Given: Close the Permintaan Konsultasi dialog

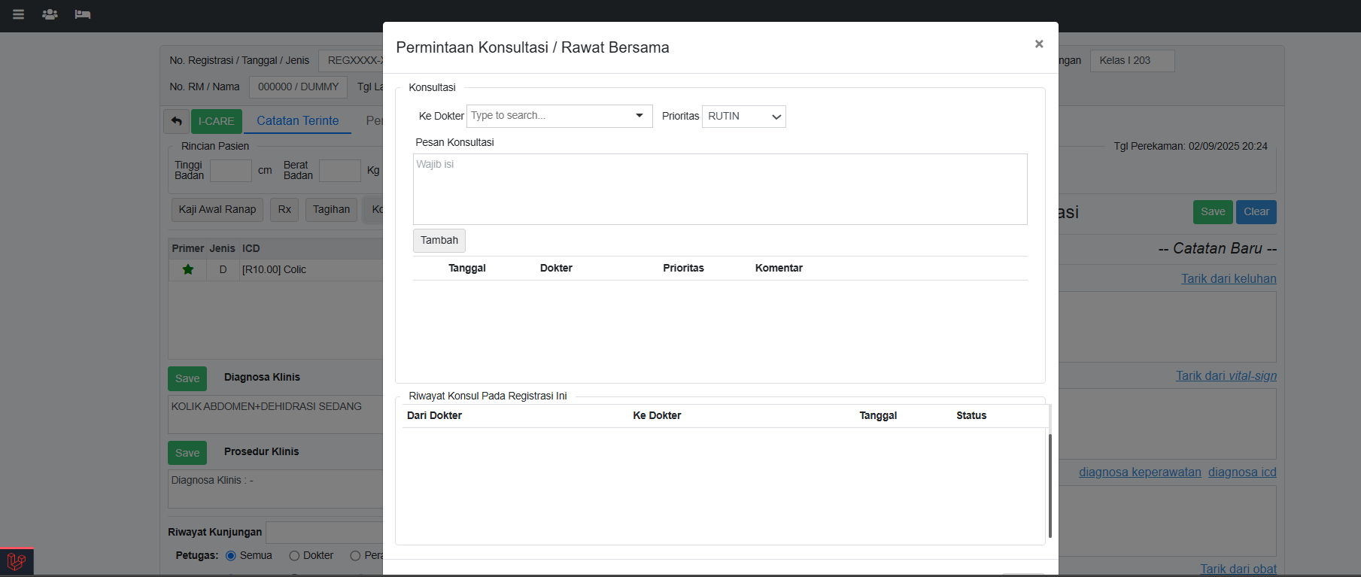Looking at the screenshot, I should pyautogui.click(x=1039, y=44).
